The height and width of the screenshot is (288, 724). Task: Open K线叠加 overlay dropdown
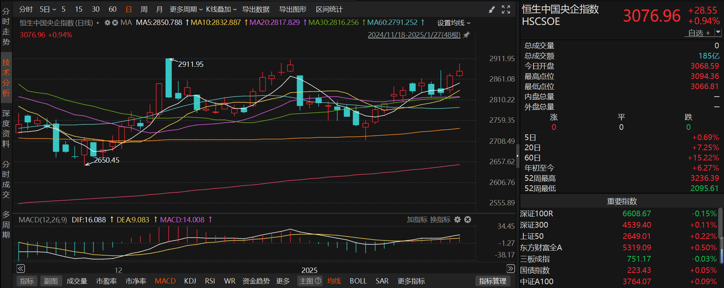221,9
